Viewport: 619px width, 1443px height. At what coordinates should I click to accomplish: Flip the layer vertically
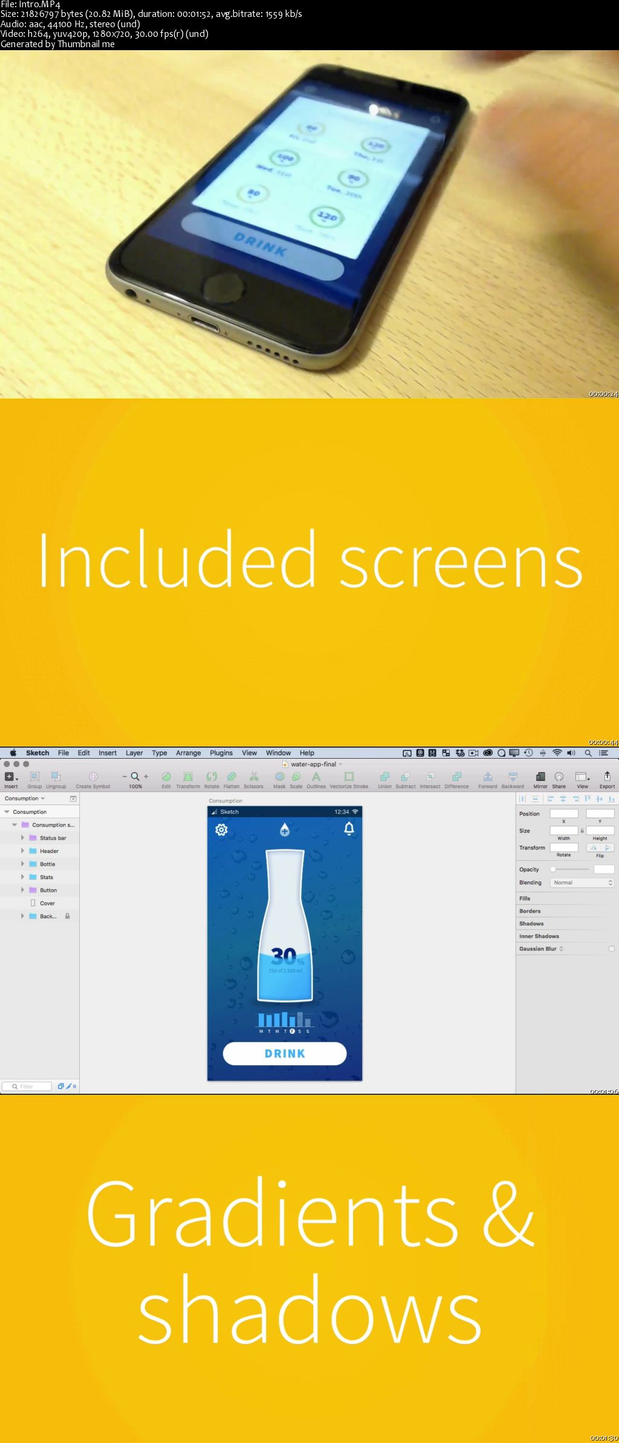point(608,848)
